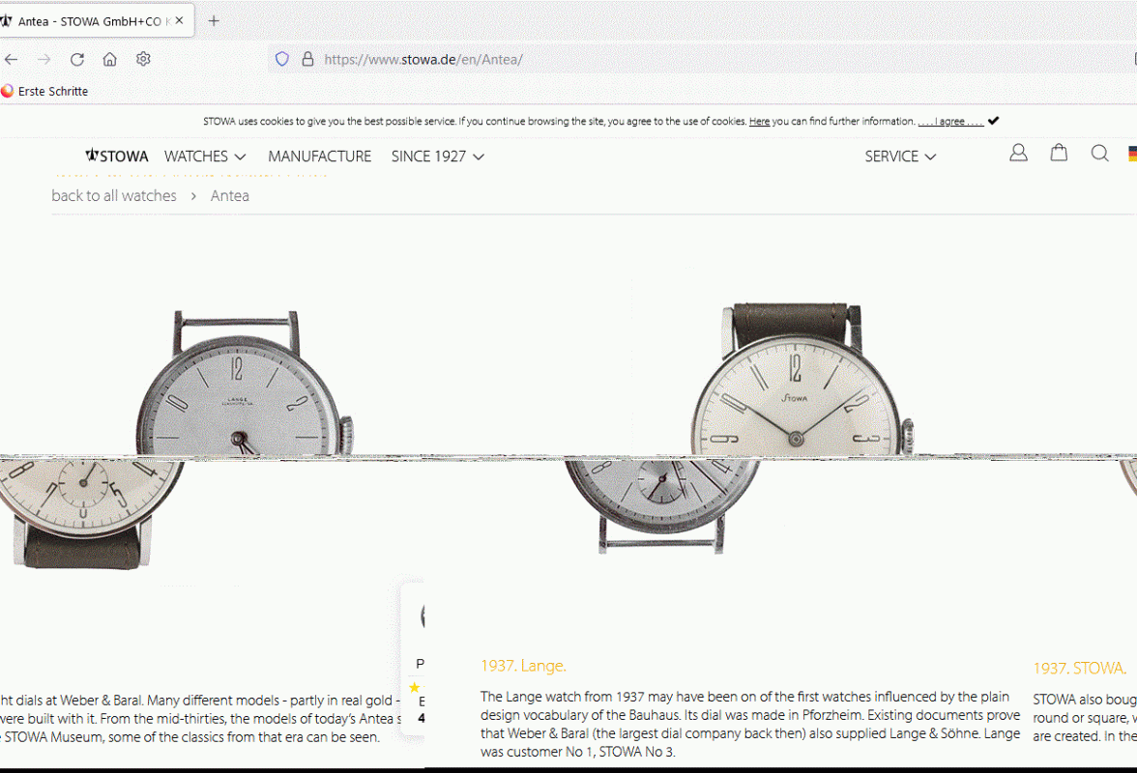The image size is (1137, 773).
Task: Click the browser home icon
Action: (x=110, y=59)
